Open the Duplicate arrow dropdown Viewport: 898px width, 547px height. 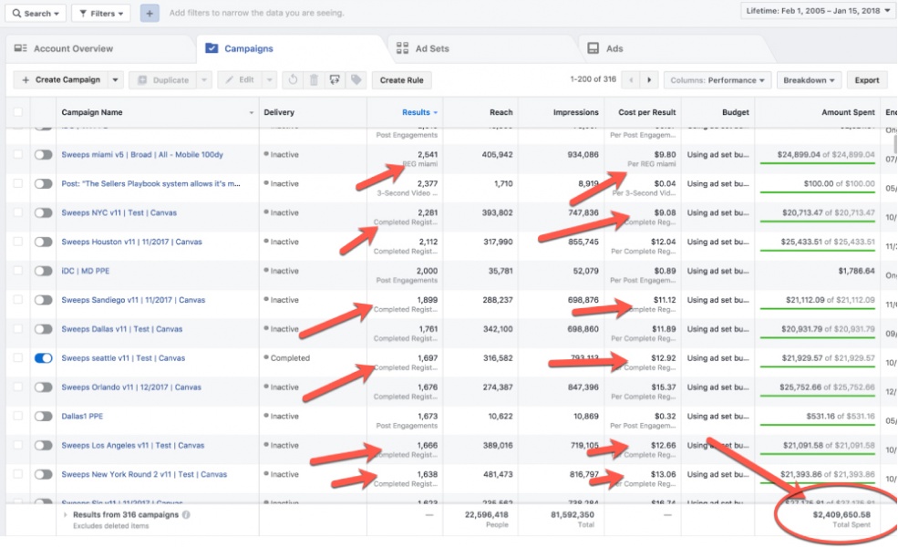point(204,80)
